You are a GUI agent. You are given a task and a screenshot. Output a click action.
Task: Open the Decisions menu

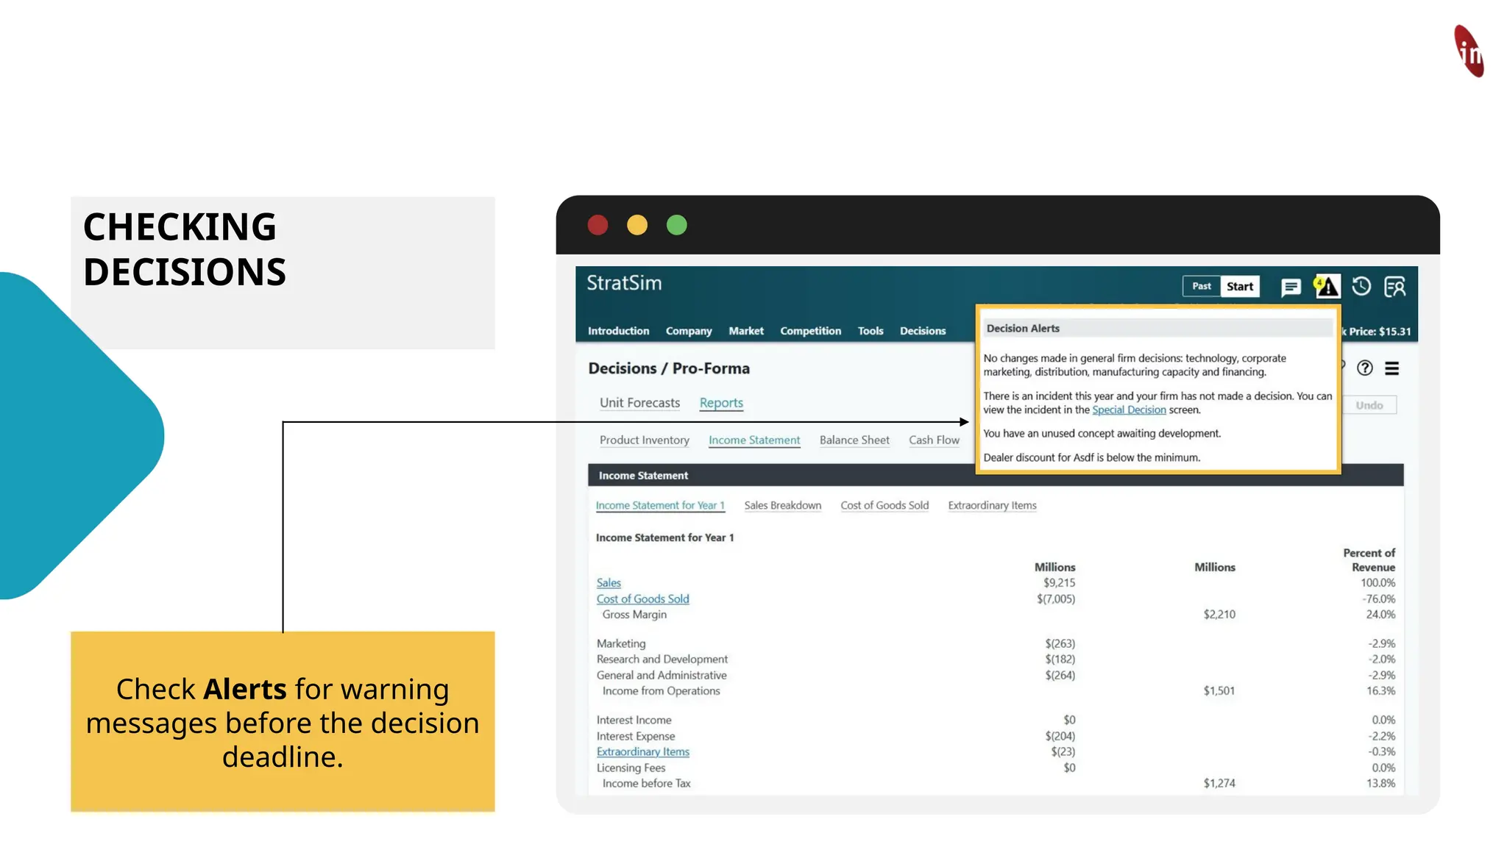point(923,331)
